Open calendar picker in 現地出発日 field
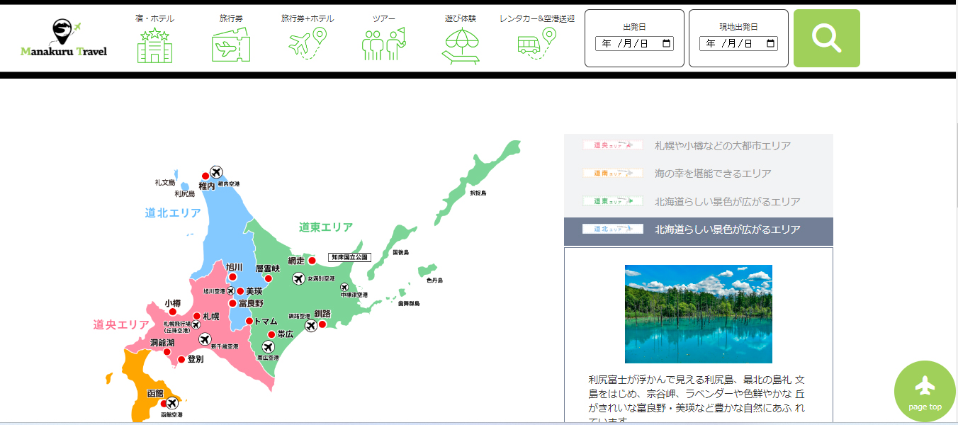958x425 pixels. [770, 44]
